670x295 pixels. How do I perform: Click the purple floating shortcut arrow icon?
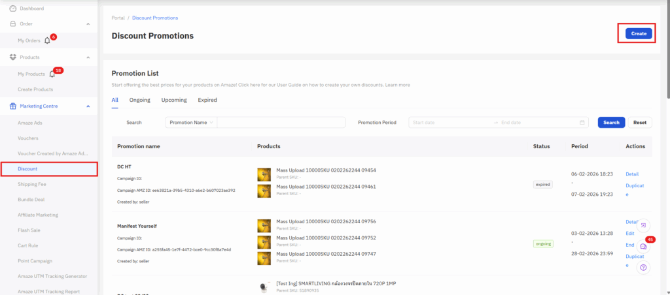[643, 225]
